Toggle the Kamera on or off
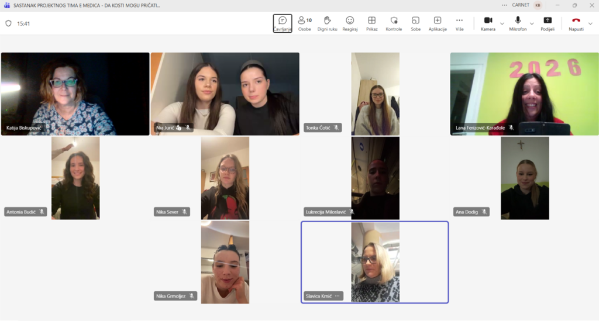 pyautogui.click(x=488, y=23)
